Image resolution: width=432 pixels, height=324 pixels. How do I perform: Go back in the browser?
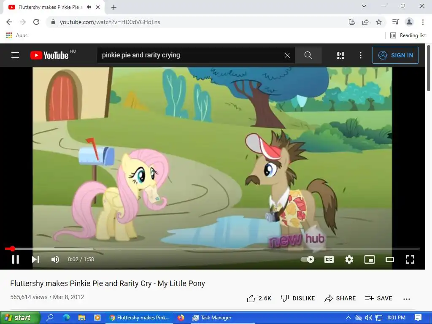pos(9,22)
